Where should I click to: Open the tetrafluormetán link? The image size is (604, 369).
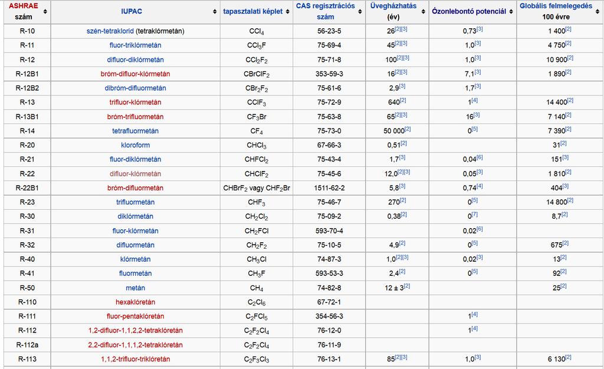click(x=135, y=131)
